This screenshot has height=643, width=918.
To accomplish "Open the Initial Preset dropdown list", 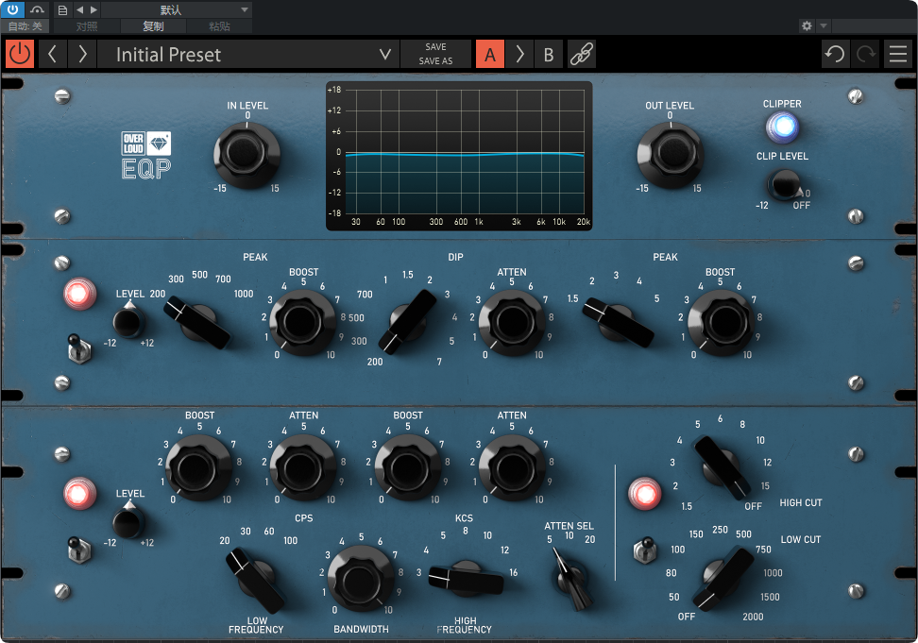I will pyautogui.click(x=248, y=55).
